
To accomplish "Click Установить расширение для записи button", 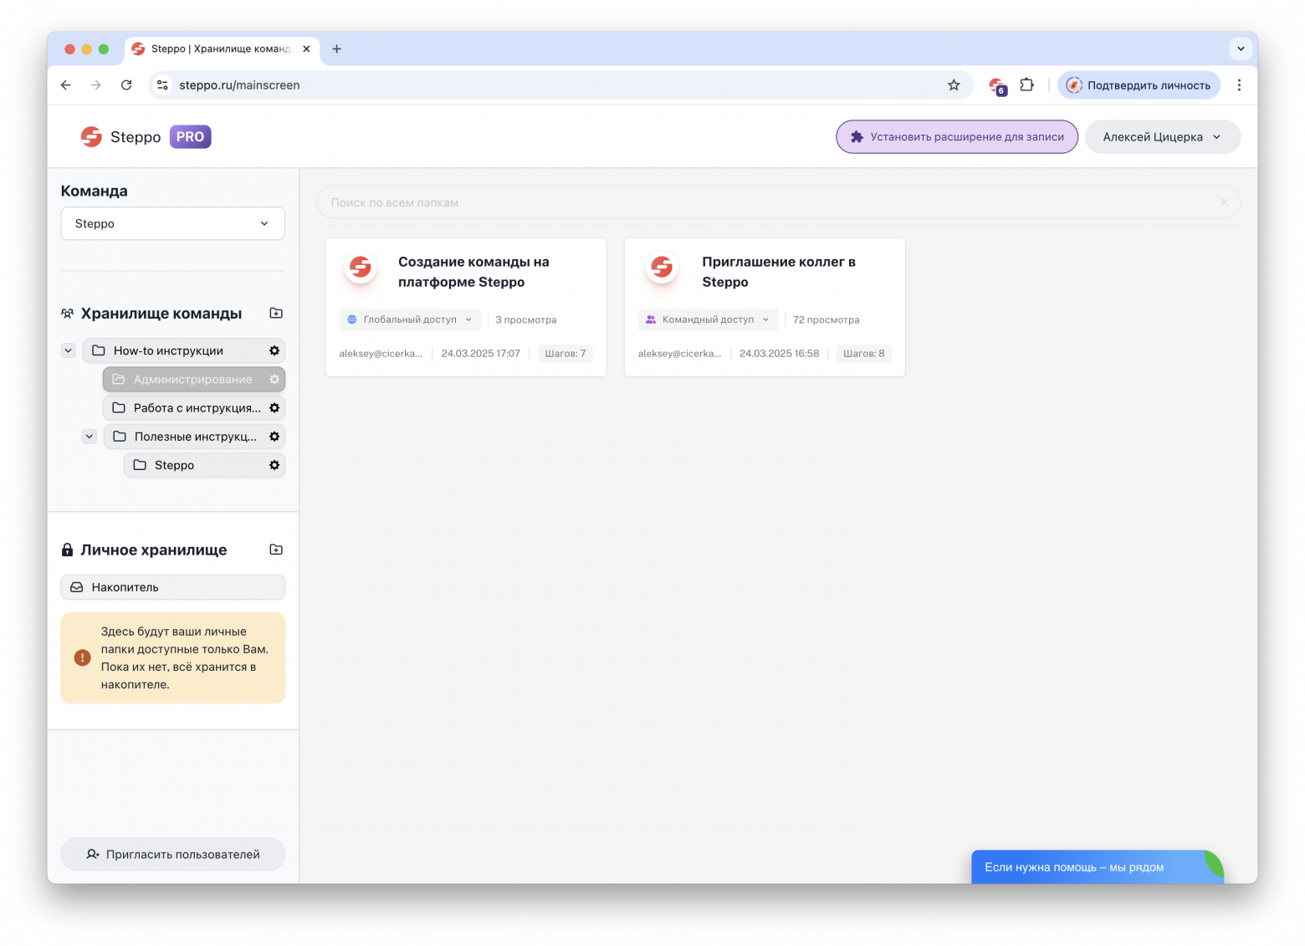I will (957, 136).
